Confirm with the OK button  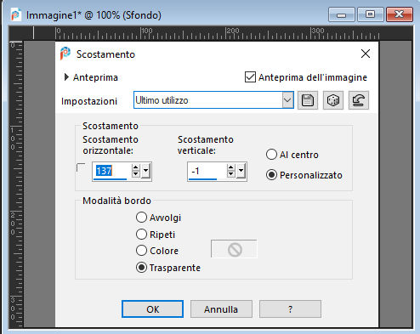tap(152, 309)
